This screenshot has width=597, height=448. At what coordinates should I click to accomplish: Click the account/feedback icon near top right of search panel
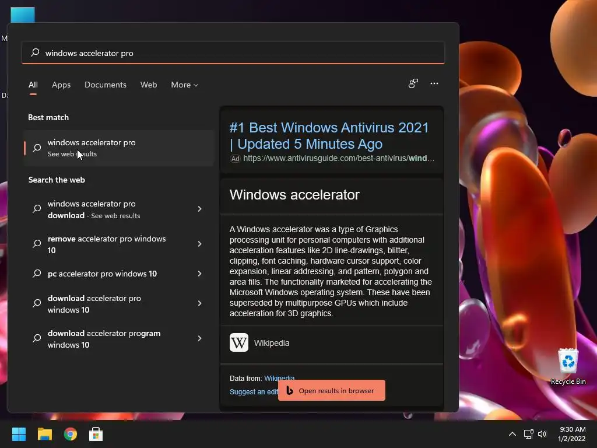pos(413,83)
